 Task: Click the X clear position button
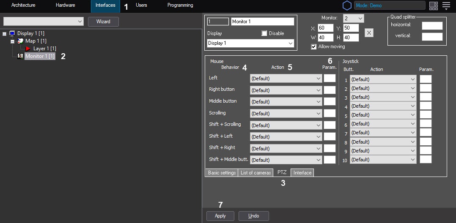click(369, 33)
